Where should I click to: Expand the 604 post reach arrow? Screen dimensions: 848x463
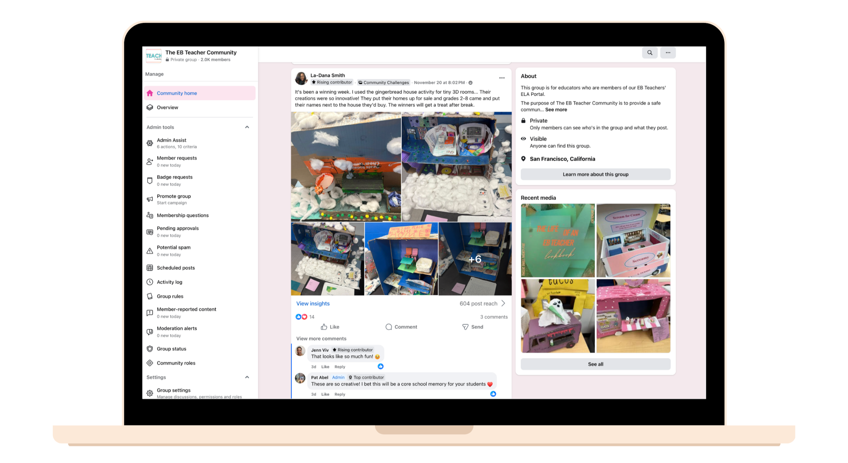[x=503, y=303]
